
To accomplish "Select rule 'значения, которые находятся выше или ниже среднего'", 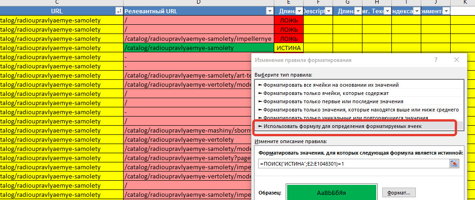I will pyautogui.click(x=358, y=110).
